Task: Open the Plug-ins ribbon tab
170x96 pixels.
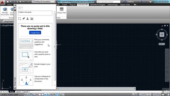Action: (73, 5)
